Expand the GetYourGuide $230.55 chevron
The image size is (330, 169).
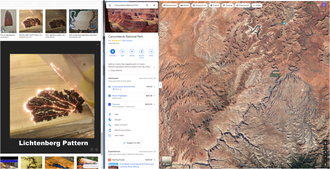click(155, 160)
